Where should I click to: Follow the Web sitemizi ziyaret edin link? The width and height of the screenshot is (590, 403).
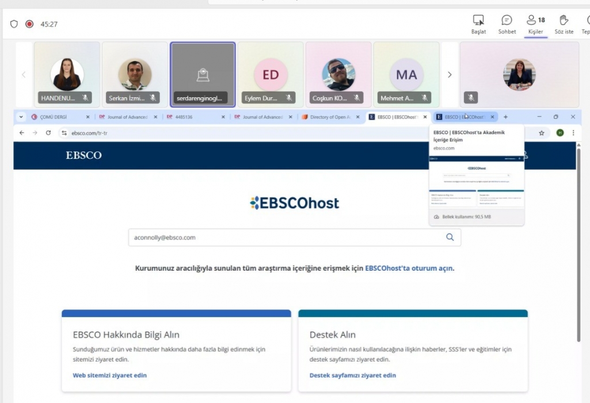coord(109,375)
